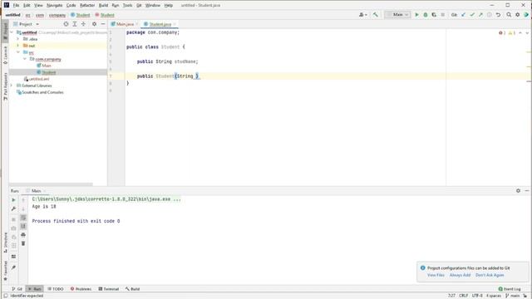Select Scratches and Consoles in tree
The image size is (532, 299).
pyautogui.click(x=40, y=92)
